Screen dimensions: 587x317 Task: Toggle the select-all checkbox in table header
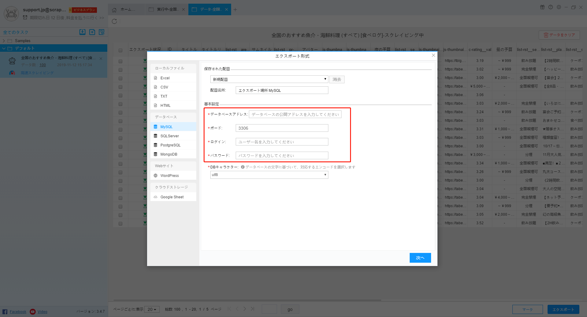(120, 50)
